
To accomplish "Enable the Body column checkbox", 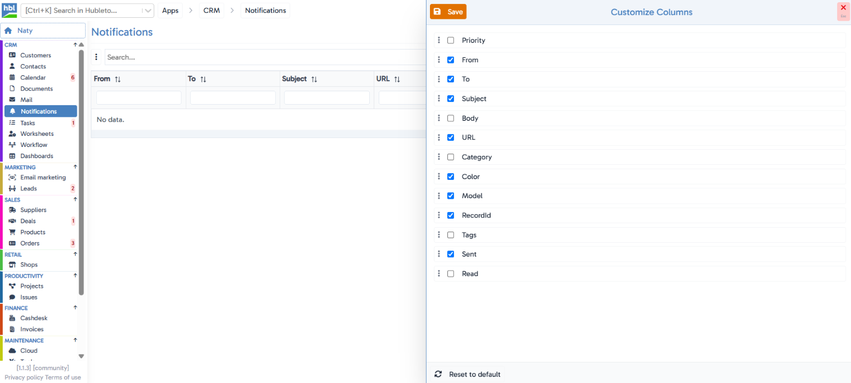I will point(451,118).
